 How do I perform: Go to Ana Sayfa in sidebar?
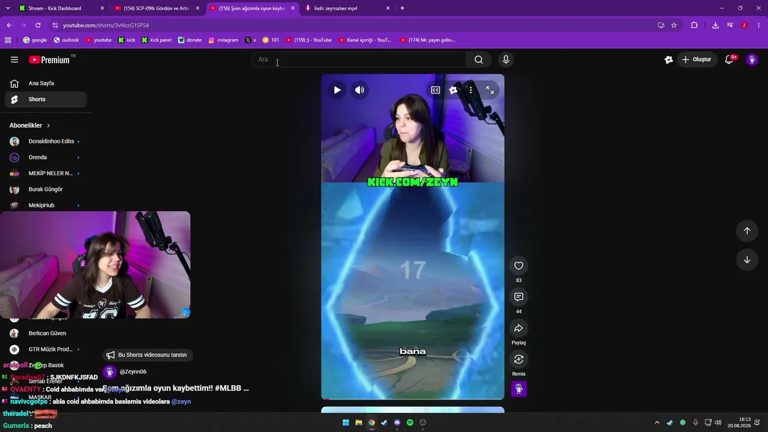pos(46,83)
